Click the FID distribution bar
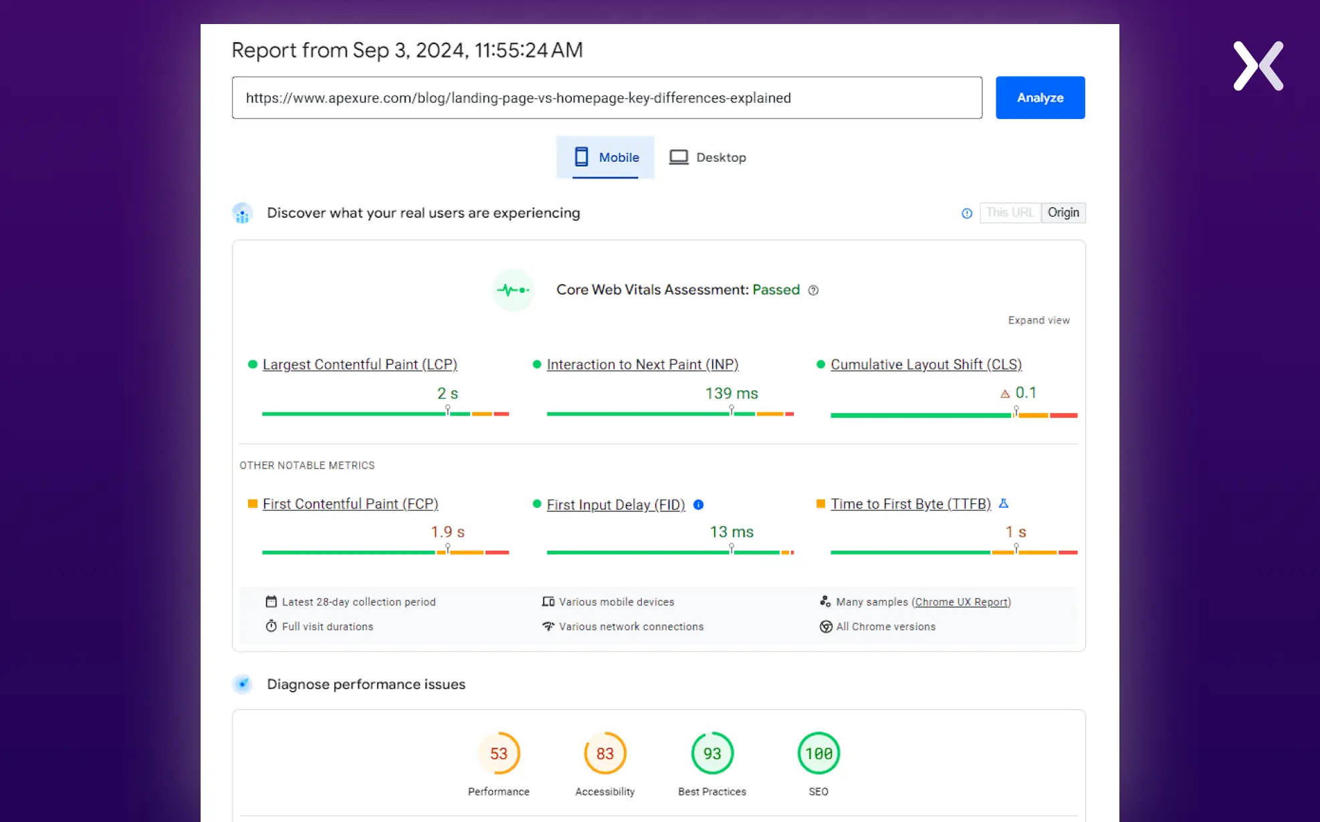The width and height of the screenshot is (1320, 822). point(670,552)
